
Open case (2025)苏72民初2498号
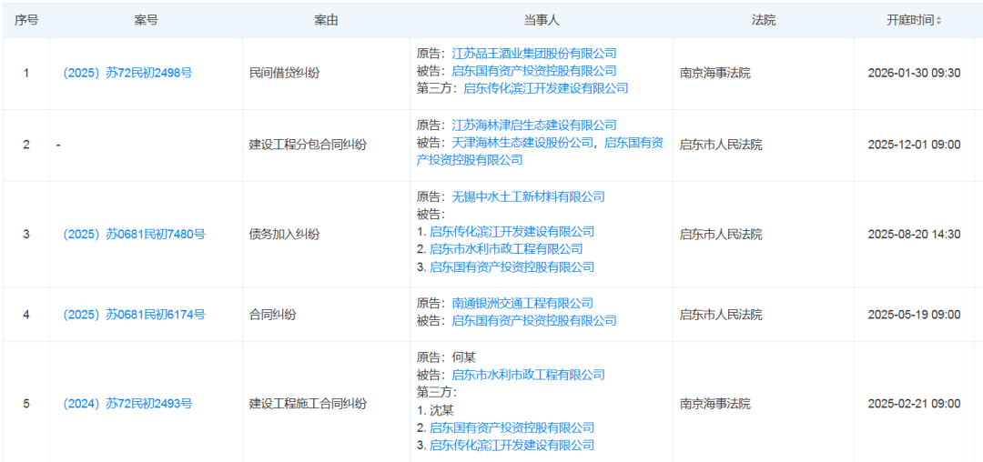click(128, 74)
